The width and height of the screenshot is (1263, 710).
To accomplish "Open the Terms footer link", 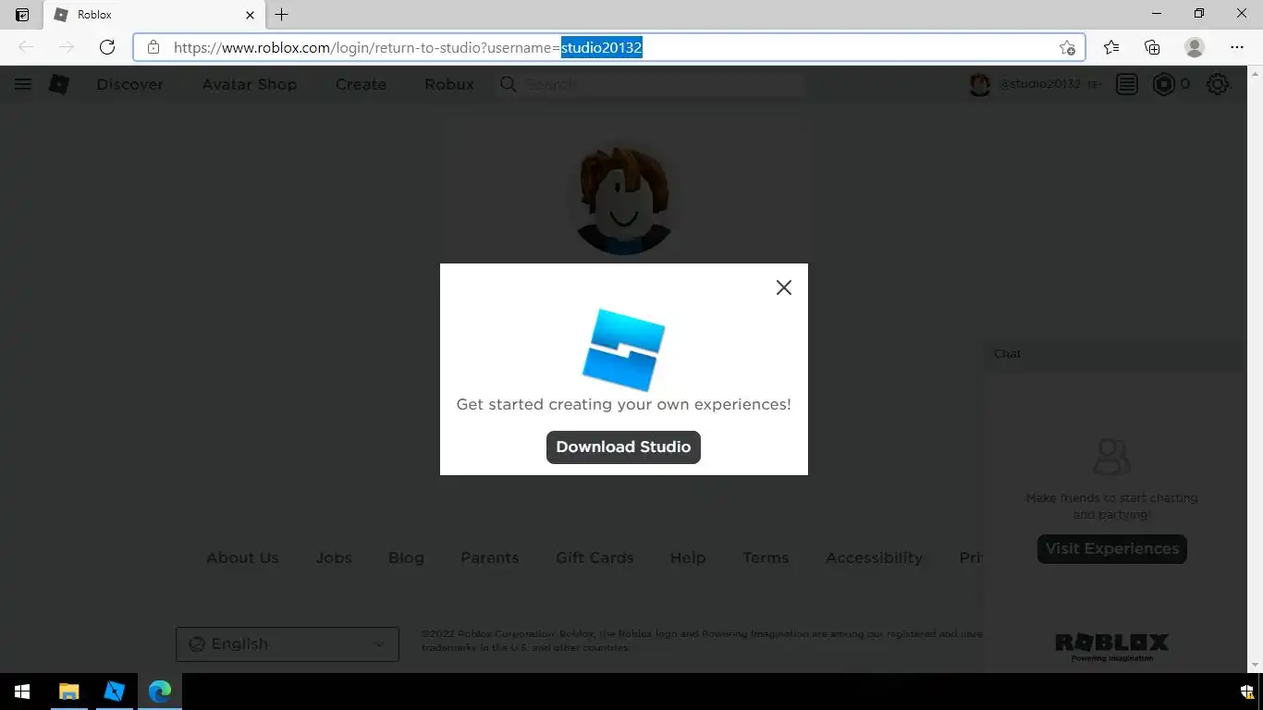I will pyautogui.click(x=766, y=557).
